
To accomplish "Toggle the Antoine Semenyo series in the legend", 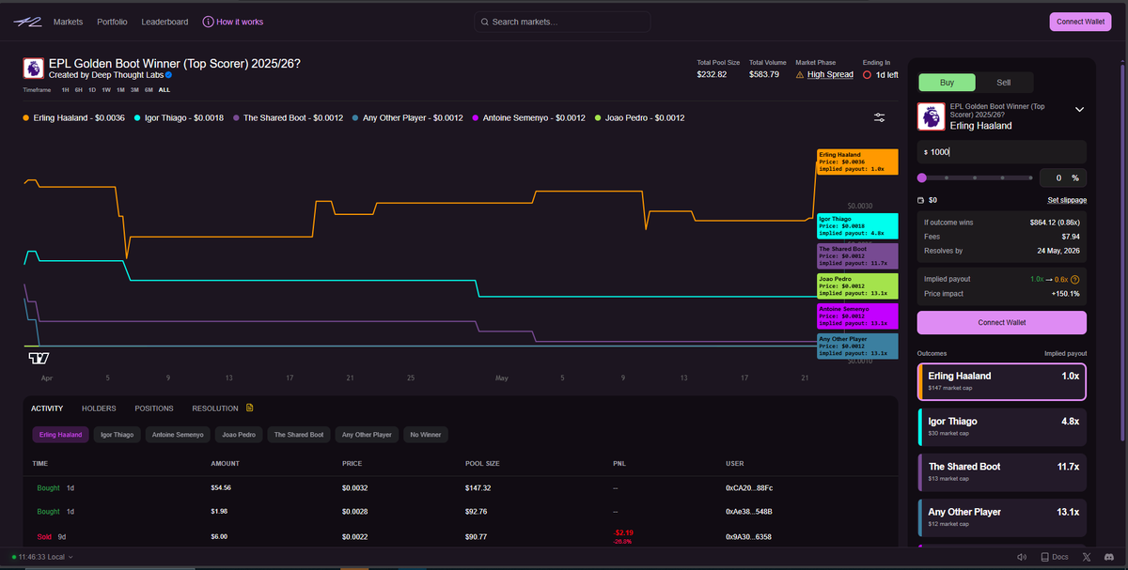I will point(528,118).
